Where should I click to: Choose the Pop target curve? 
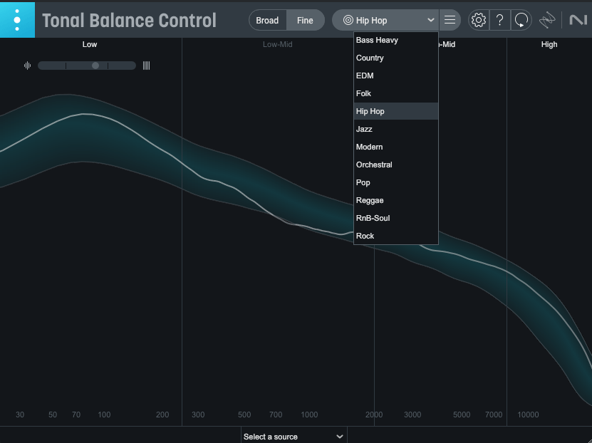pyautogui.click(x=395, y=182)
